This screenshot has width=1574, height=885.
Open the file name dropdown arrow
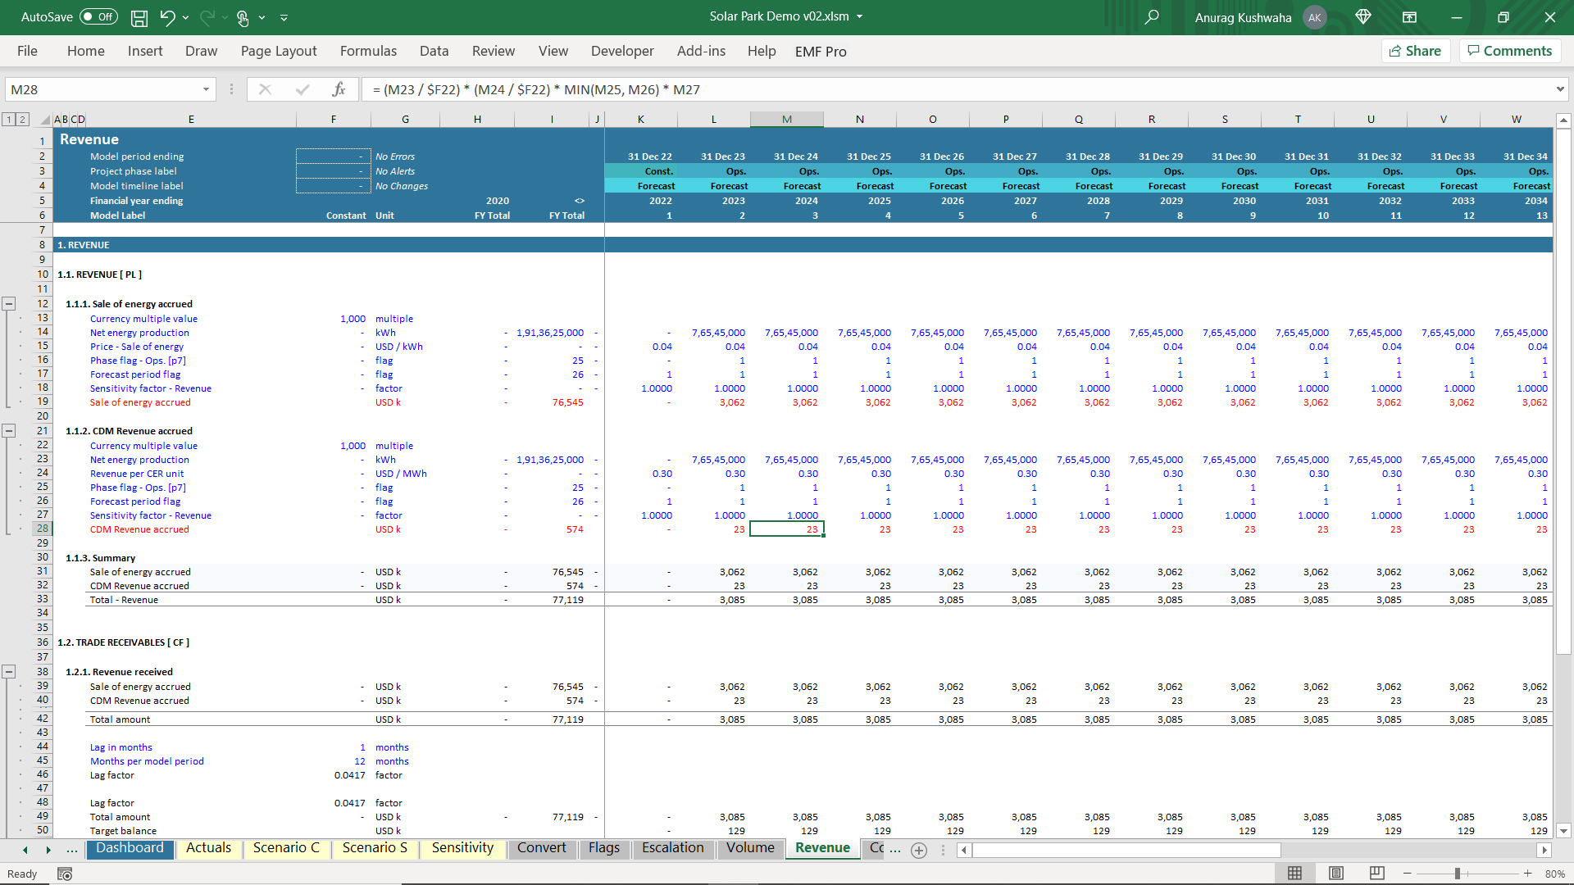860,16
